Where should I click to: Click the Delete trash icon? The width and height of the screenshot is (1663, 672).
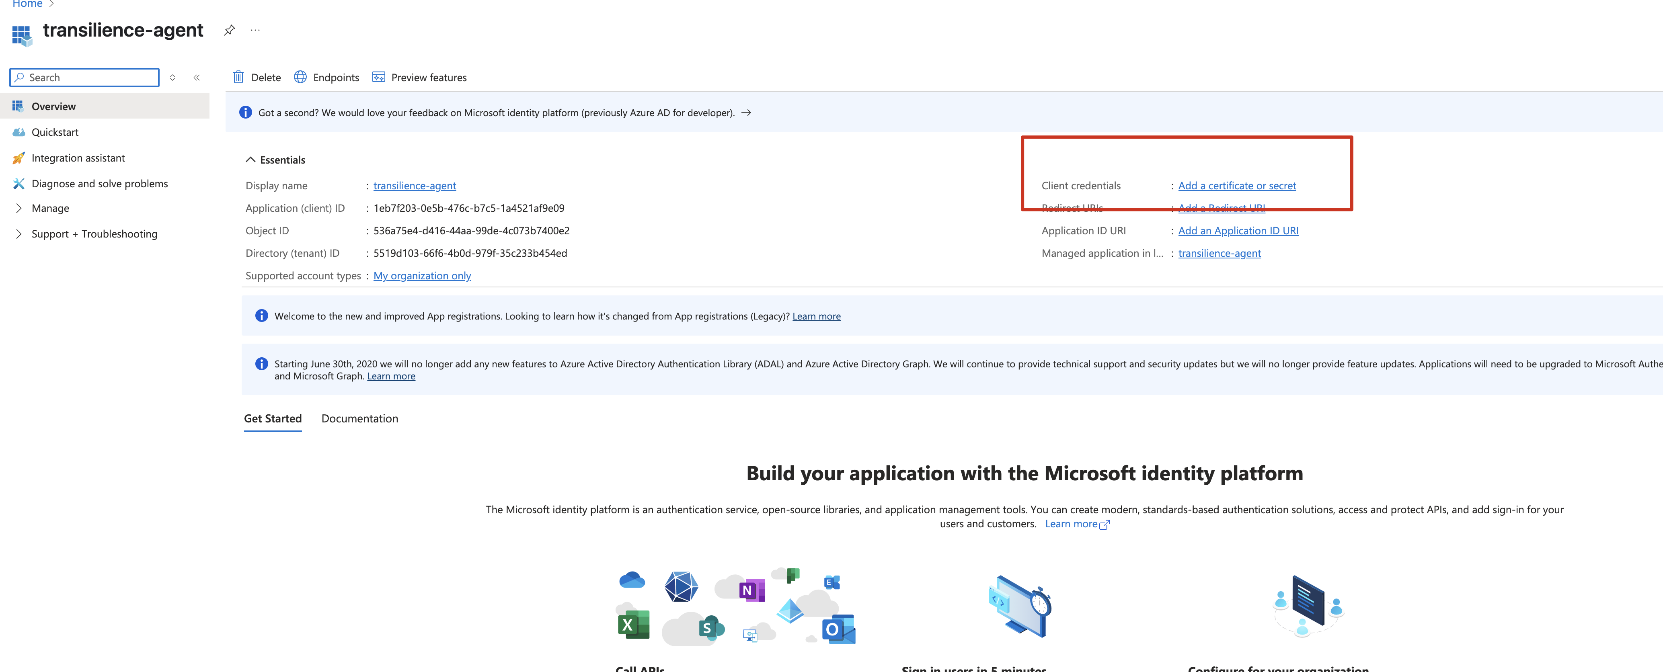click(238, 78)
